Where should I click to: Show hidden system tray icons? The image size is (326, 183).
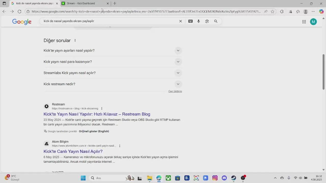click(x=275, y=178)
